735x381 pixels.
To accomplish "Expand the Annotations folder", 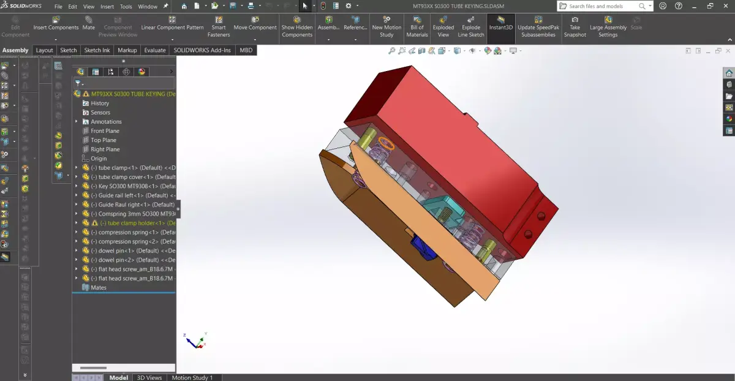I will pyautogui.click(x=76, y=121).
